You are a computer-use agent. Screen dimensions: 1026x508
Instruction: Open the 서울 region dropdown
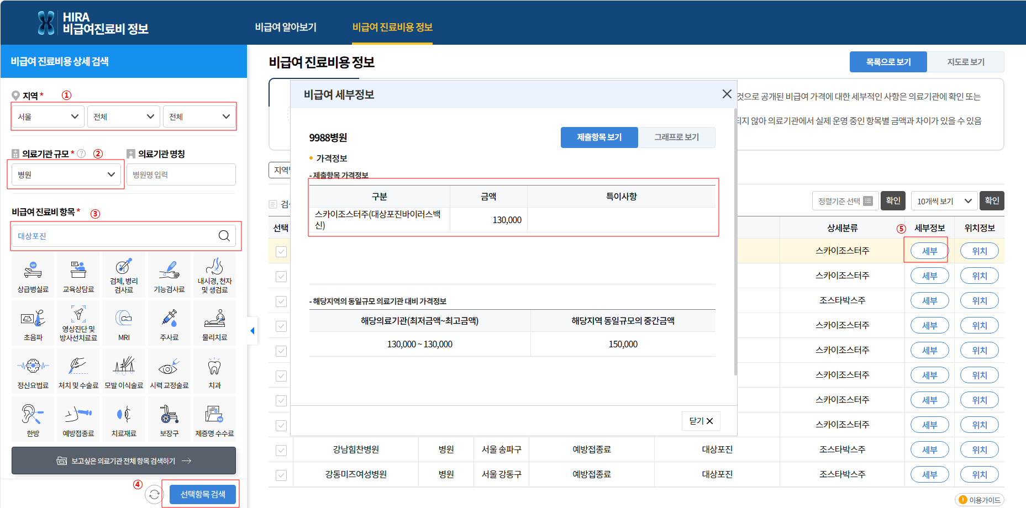coord(48,117)
